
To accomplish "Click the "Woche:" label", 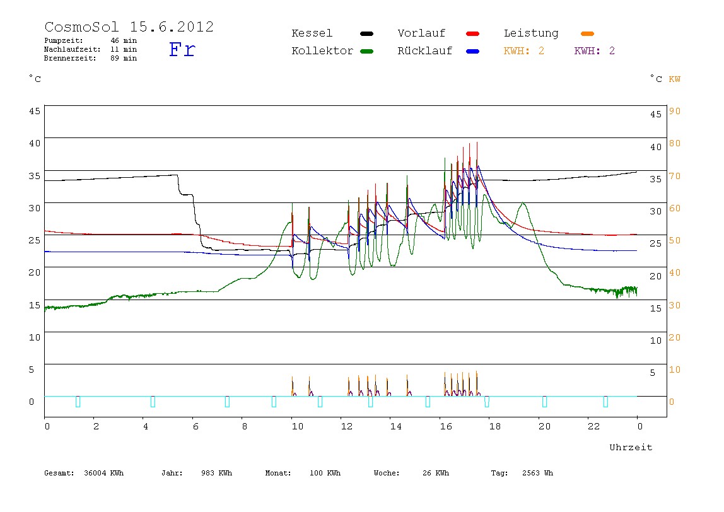I will (387, 473).
